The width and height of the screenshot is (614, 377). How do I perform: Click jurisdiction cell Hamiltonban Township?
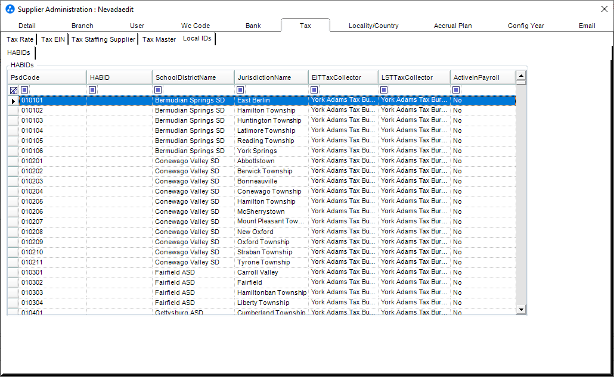coord(272,292)
